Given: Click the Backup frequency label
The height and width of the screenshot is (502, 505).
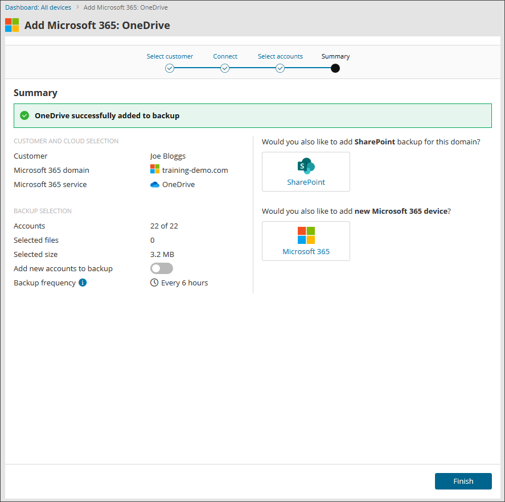Looking at the screenshot, I should (44, 283).
